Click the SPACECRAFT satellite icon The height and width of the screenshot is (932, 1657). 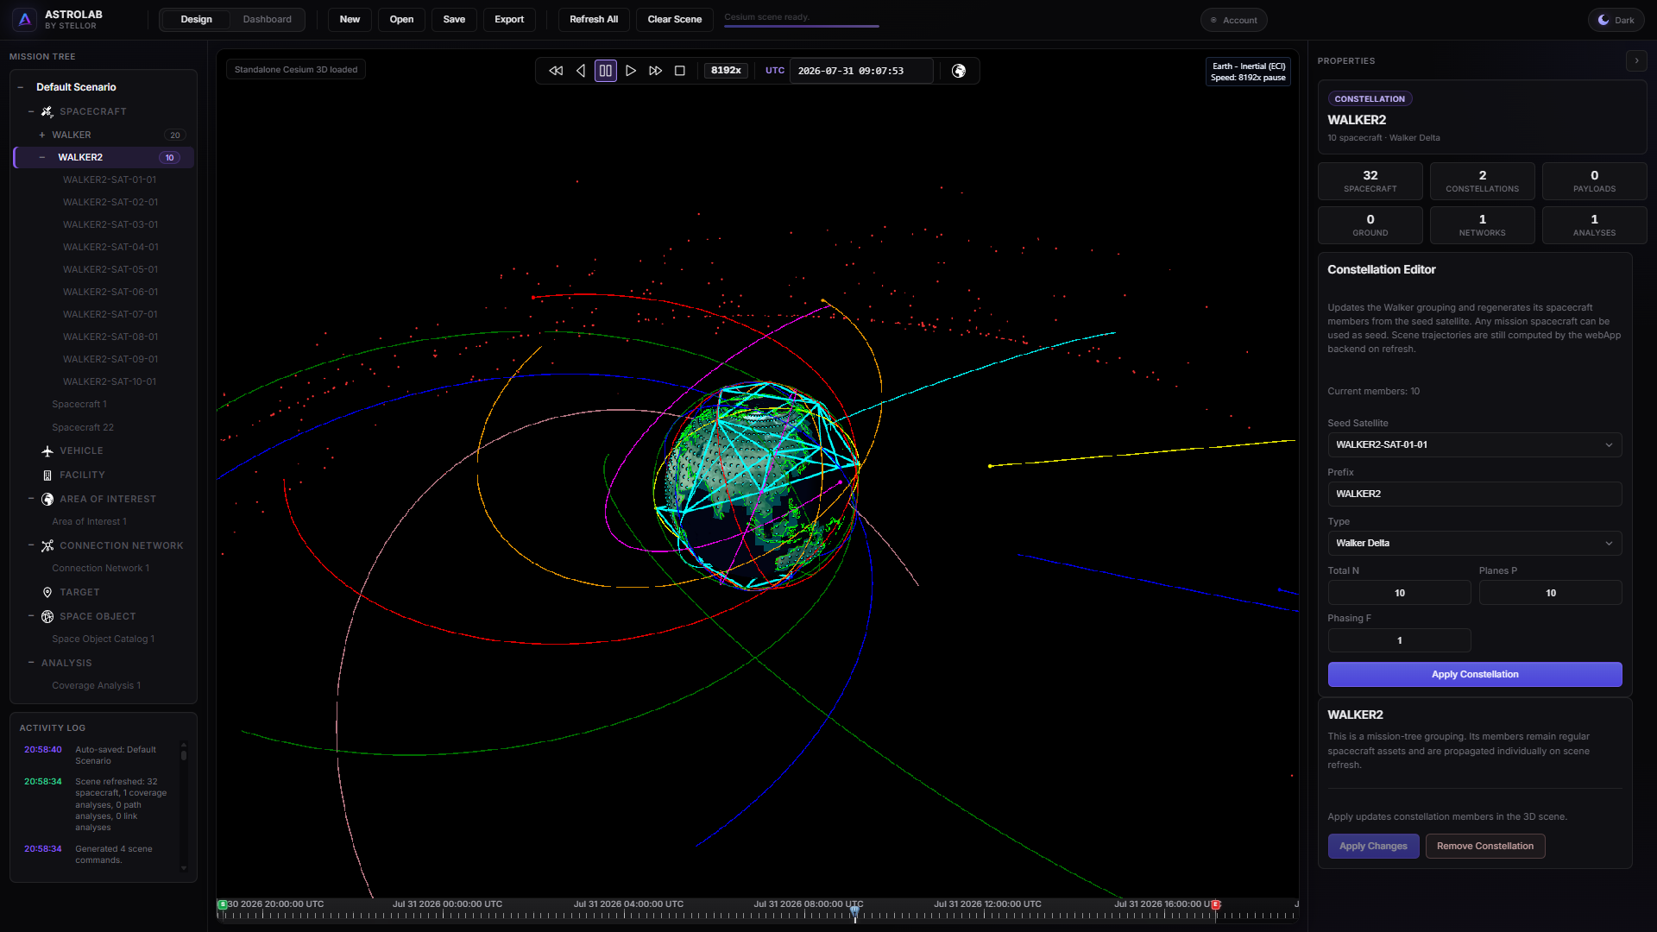click(x=47, y=111)
